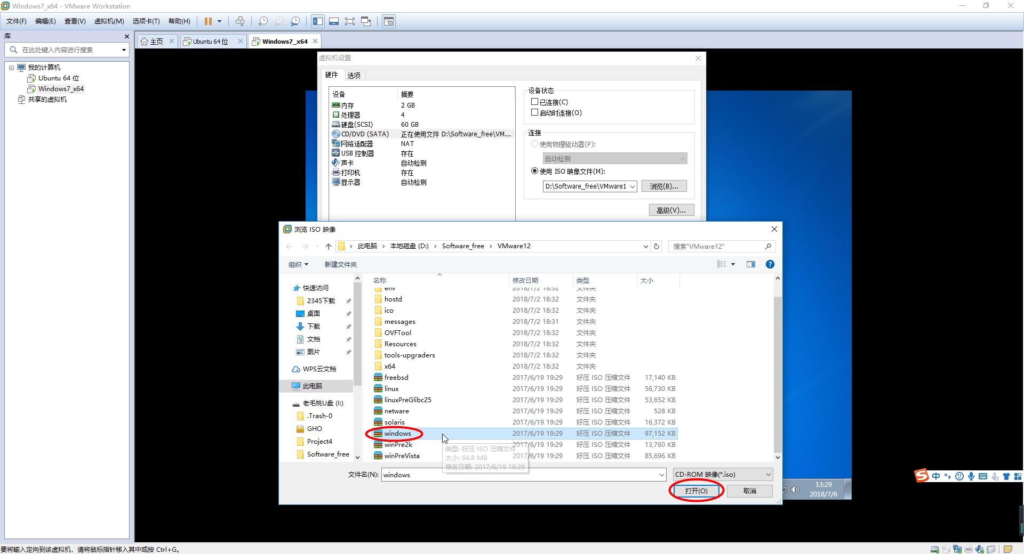
Task: Select the 使用 ISO 映像文件 radio button
Action: 534,171
